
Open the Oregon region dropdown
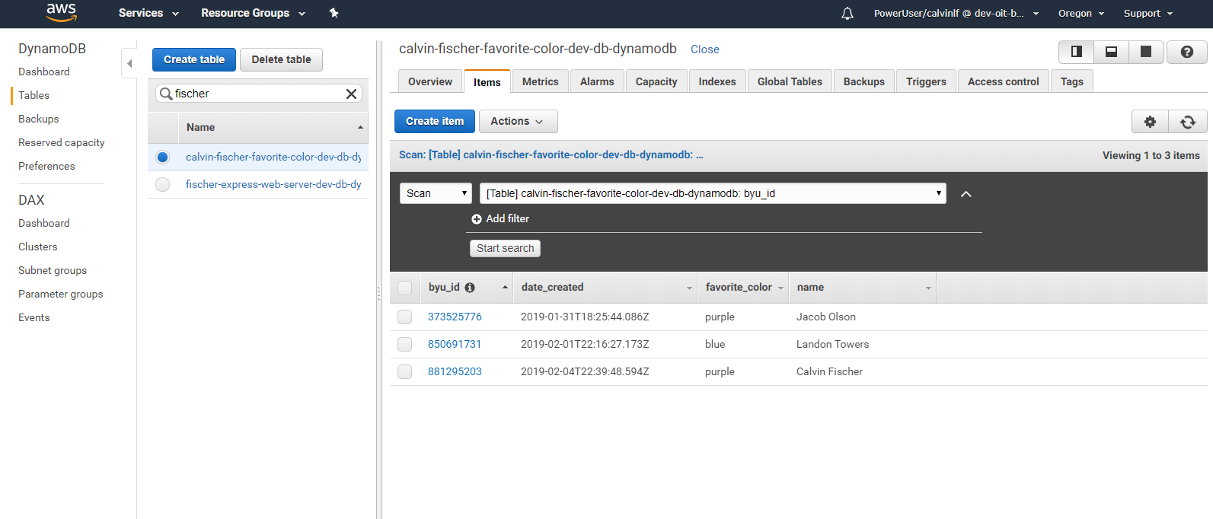(x=1081, y=13)
